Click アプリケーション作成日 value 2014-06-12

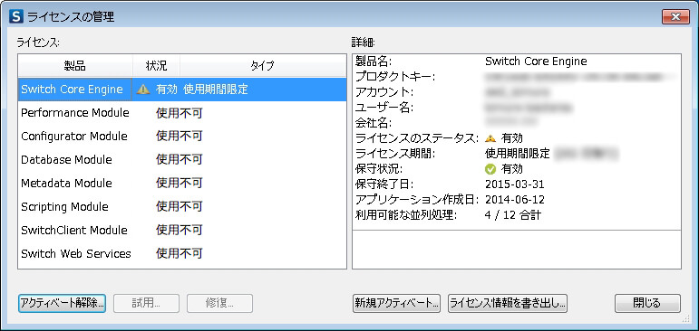point(514,200)
